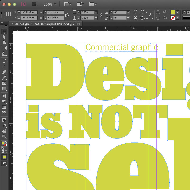Click the ruler origin crosshair corner

(11, 28)
